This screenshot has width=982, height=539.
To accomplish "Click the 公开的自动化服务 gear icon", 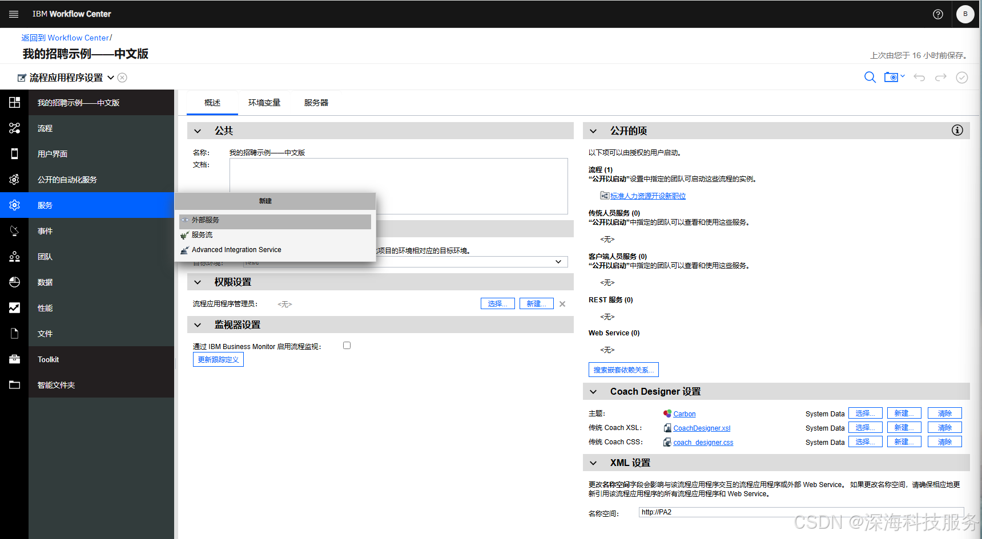I will point(14,180).
